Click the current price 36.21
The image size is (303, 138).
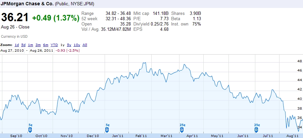click(x=15, y=18)
